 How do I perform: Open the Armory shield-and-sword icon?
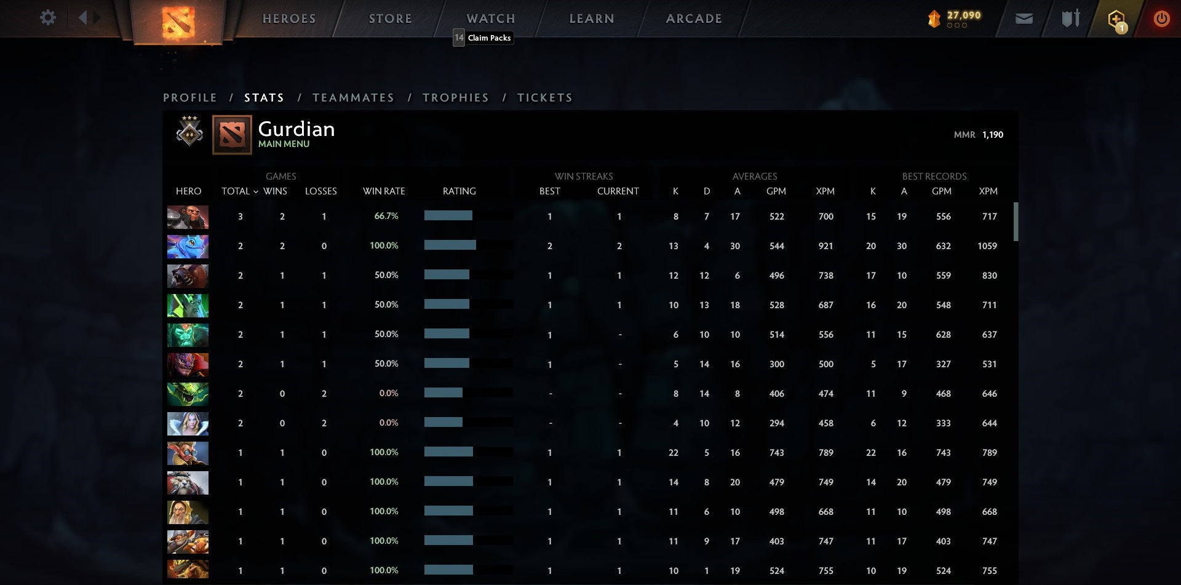click(x=1070, y=19)
